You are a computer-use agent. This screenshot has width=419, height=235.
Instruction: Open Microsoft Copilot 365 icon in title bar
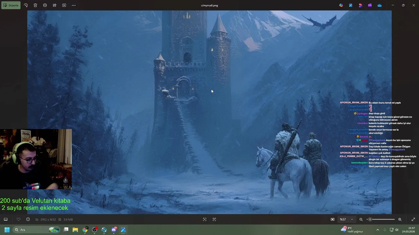point(341,5)
